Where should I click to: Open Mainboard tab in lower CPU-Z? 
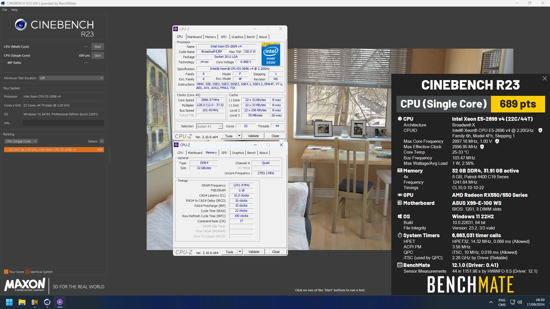pos(195,153)
